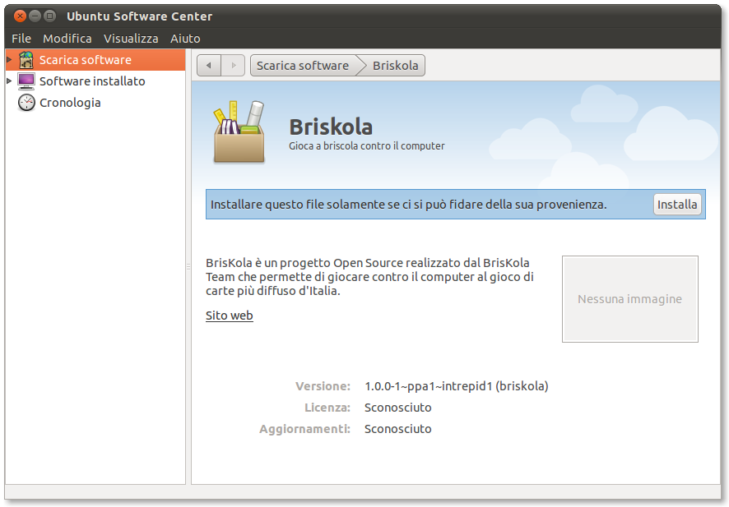Viewport: 729px width, 507px height.
Task: Click the Nessuna immagine screenshot placeholder
Action: pos(630,299)
